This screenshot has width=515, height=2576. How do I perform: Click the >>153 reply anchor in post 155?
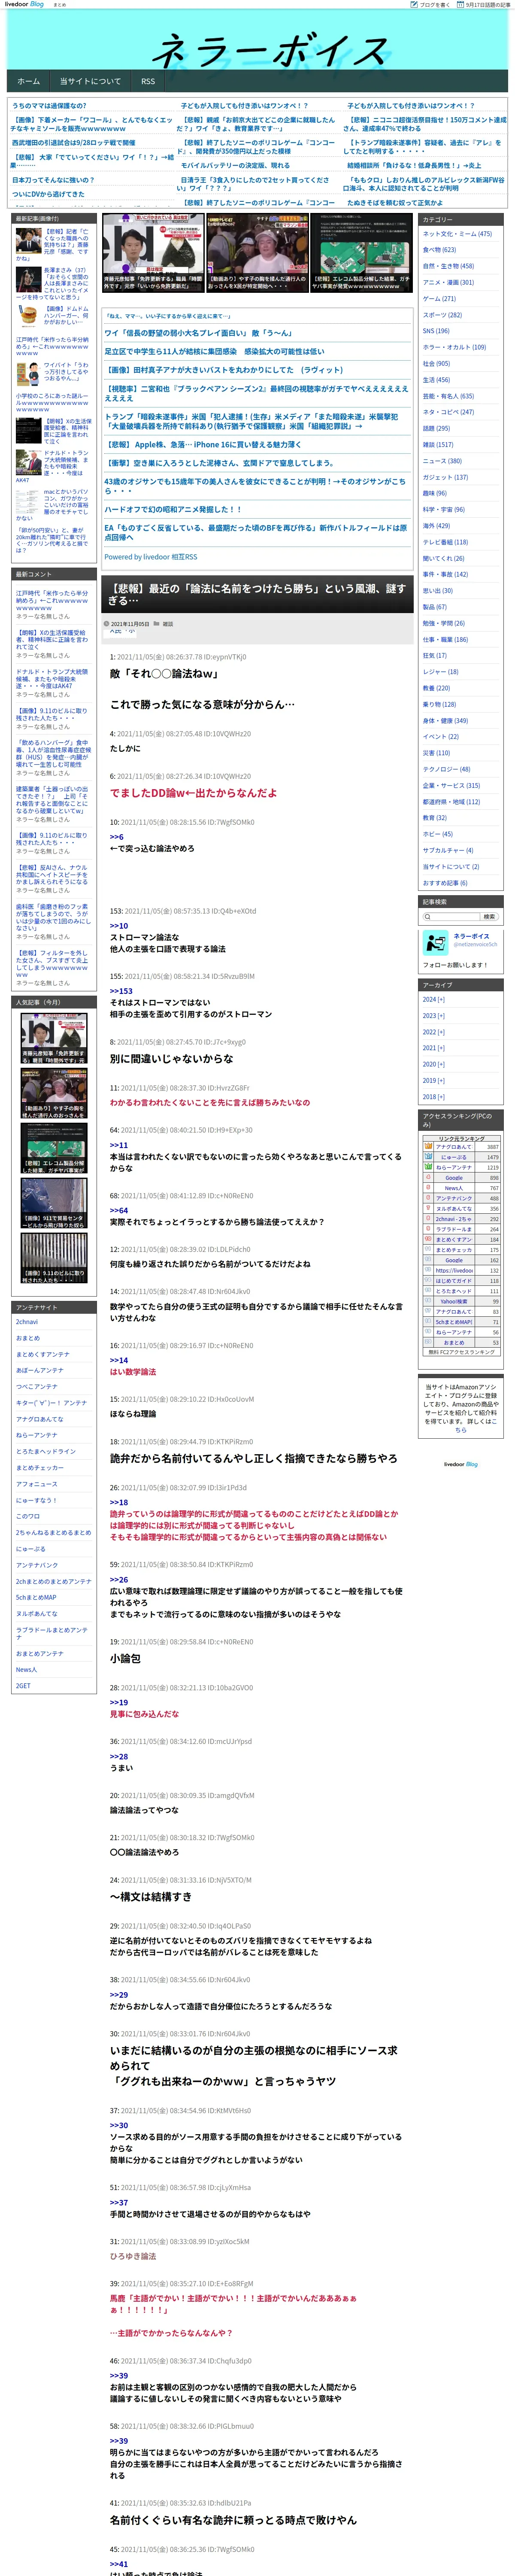pos(121,991)
